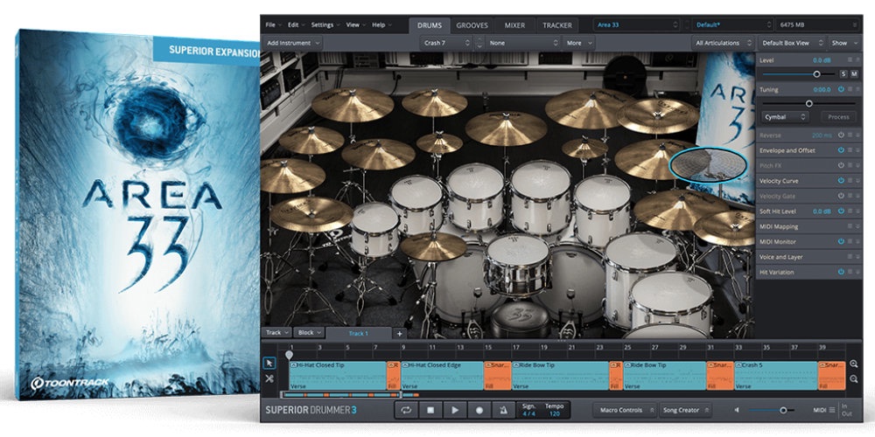Toggle the Hit Variation power button
Viewport: 875px width, 437px height.
click(x=841, y=272)
